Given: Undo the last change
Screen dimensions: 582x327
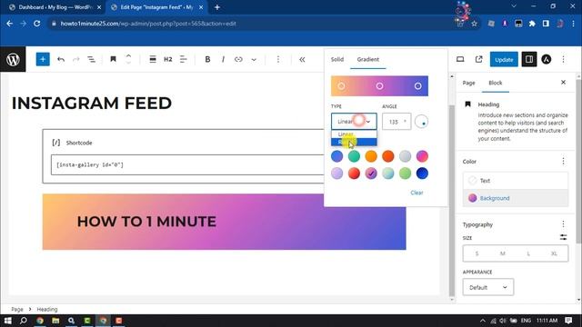Looking at the screenshot, I should click(x=61, y=59).
